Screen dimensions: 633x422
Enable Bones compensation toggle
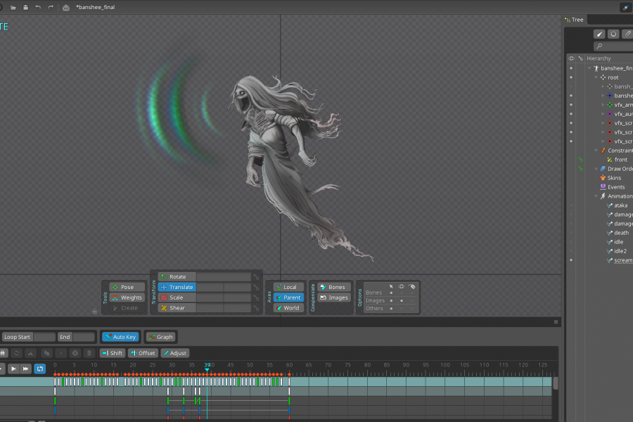click(334, 287)
